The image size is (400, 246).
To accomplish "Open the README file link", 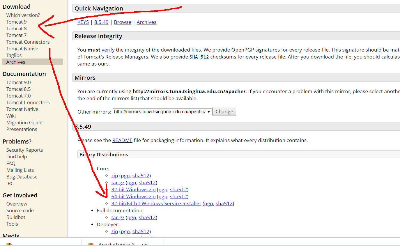I will tap(122, 140).
